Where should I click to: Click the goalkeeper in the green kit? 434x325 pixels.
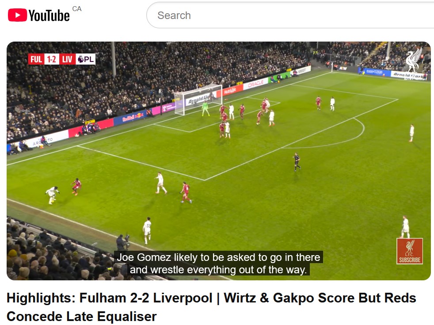click(205, 108)
